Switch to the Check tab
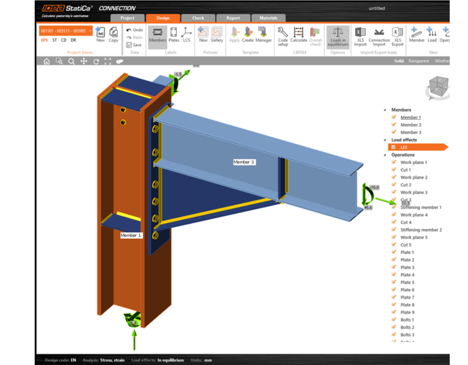This screenshot has width=468, height=365. 198,18
